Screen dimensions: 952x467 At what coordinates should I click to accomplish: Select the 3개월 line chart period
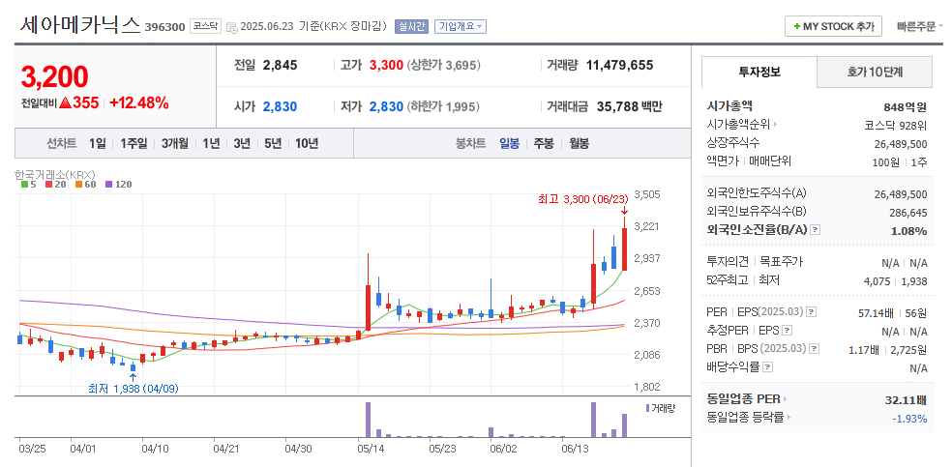point(175,144)
